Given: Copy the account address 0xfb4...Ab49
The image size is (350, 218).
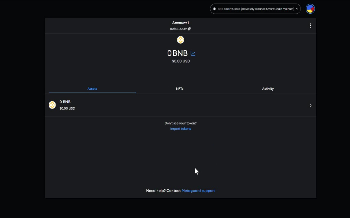Looking at the screenshot, I should click(189, 29).
